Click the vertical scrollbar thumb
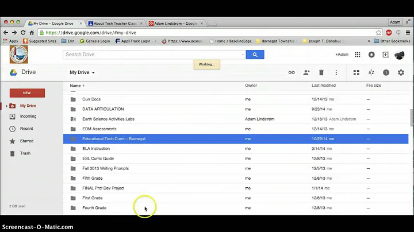414x232 pixels. (411, 118)
